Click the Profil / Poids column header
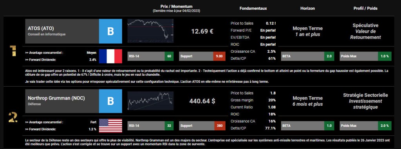401x149 pixels. coord(365,9)
